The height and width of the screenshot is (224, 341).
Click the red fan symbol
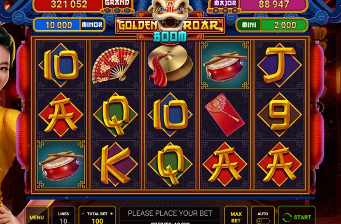[115, 65]
